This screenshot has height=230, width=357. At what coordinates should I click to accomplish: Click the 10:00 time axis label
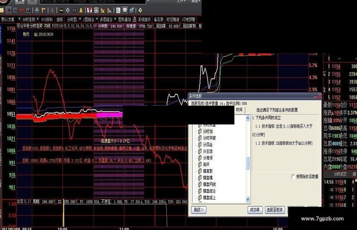(x=62, y=229)
